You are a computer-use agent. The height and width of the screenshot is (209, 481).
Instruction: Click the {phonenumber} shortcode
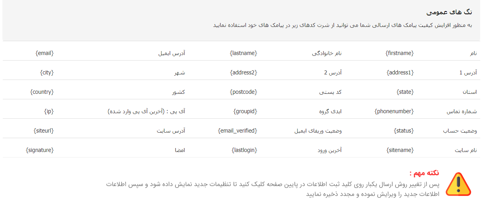394,111
